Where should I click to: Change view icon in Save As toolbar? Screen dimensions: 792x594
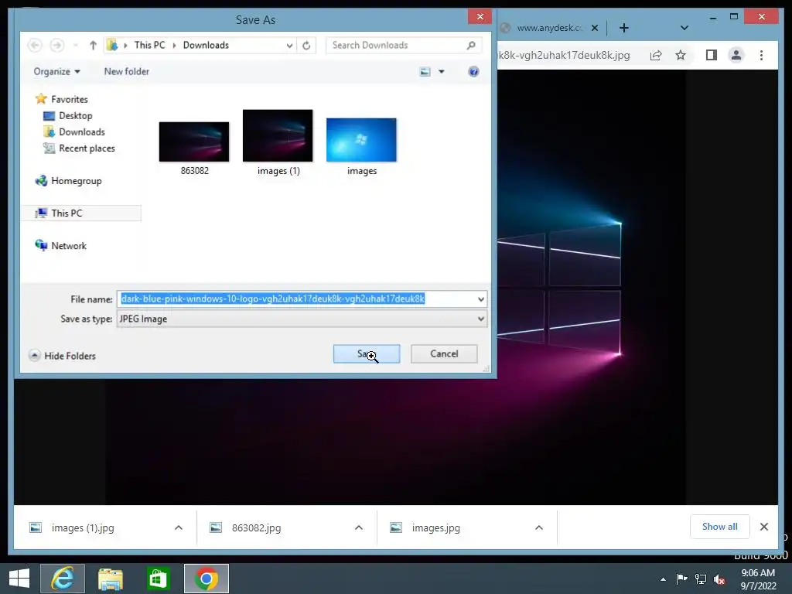pyautogui.click(x=425, y=72)
